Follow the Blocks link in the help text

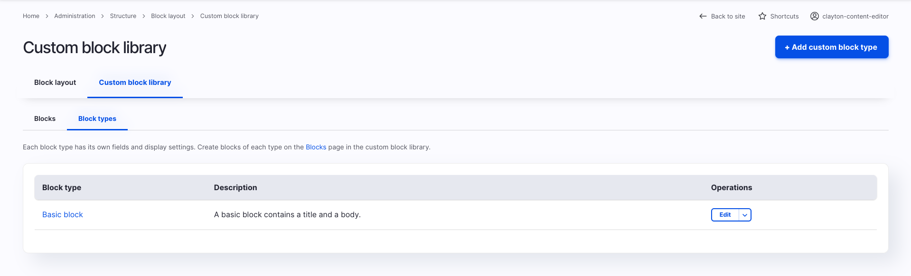[316, 147]
